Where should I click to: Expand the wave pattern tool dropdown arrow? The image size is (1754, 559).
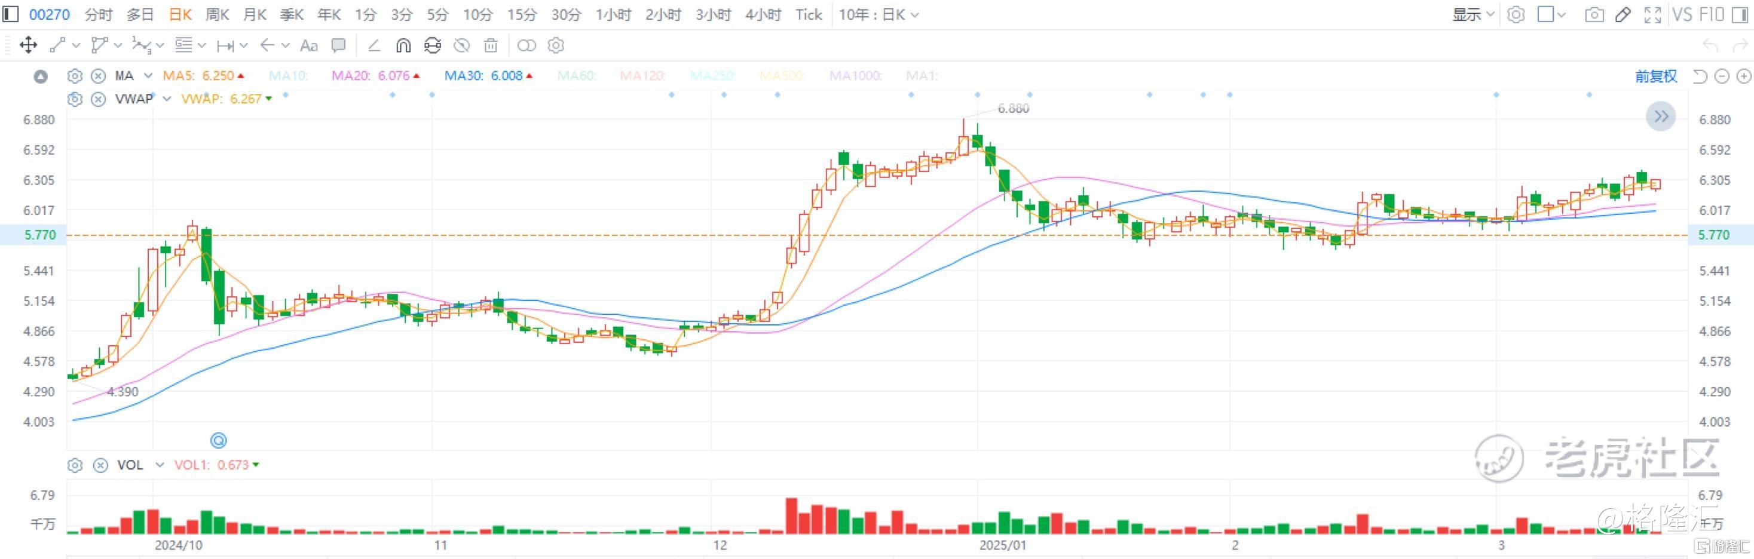coord(160,45)
